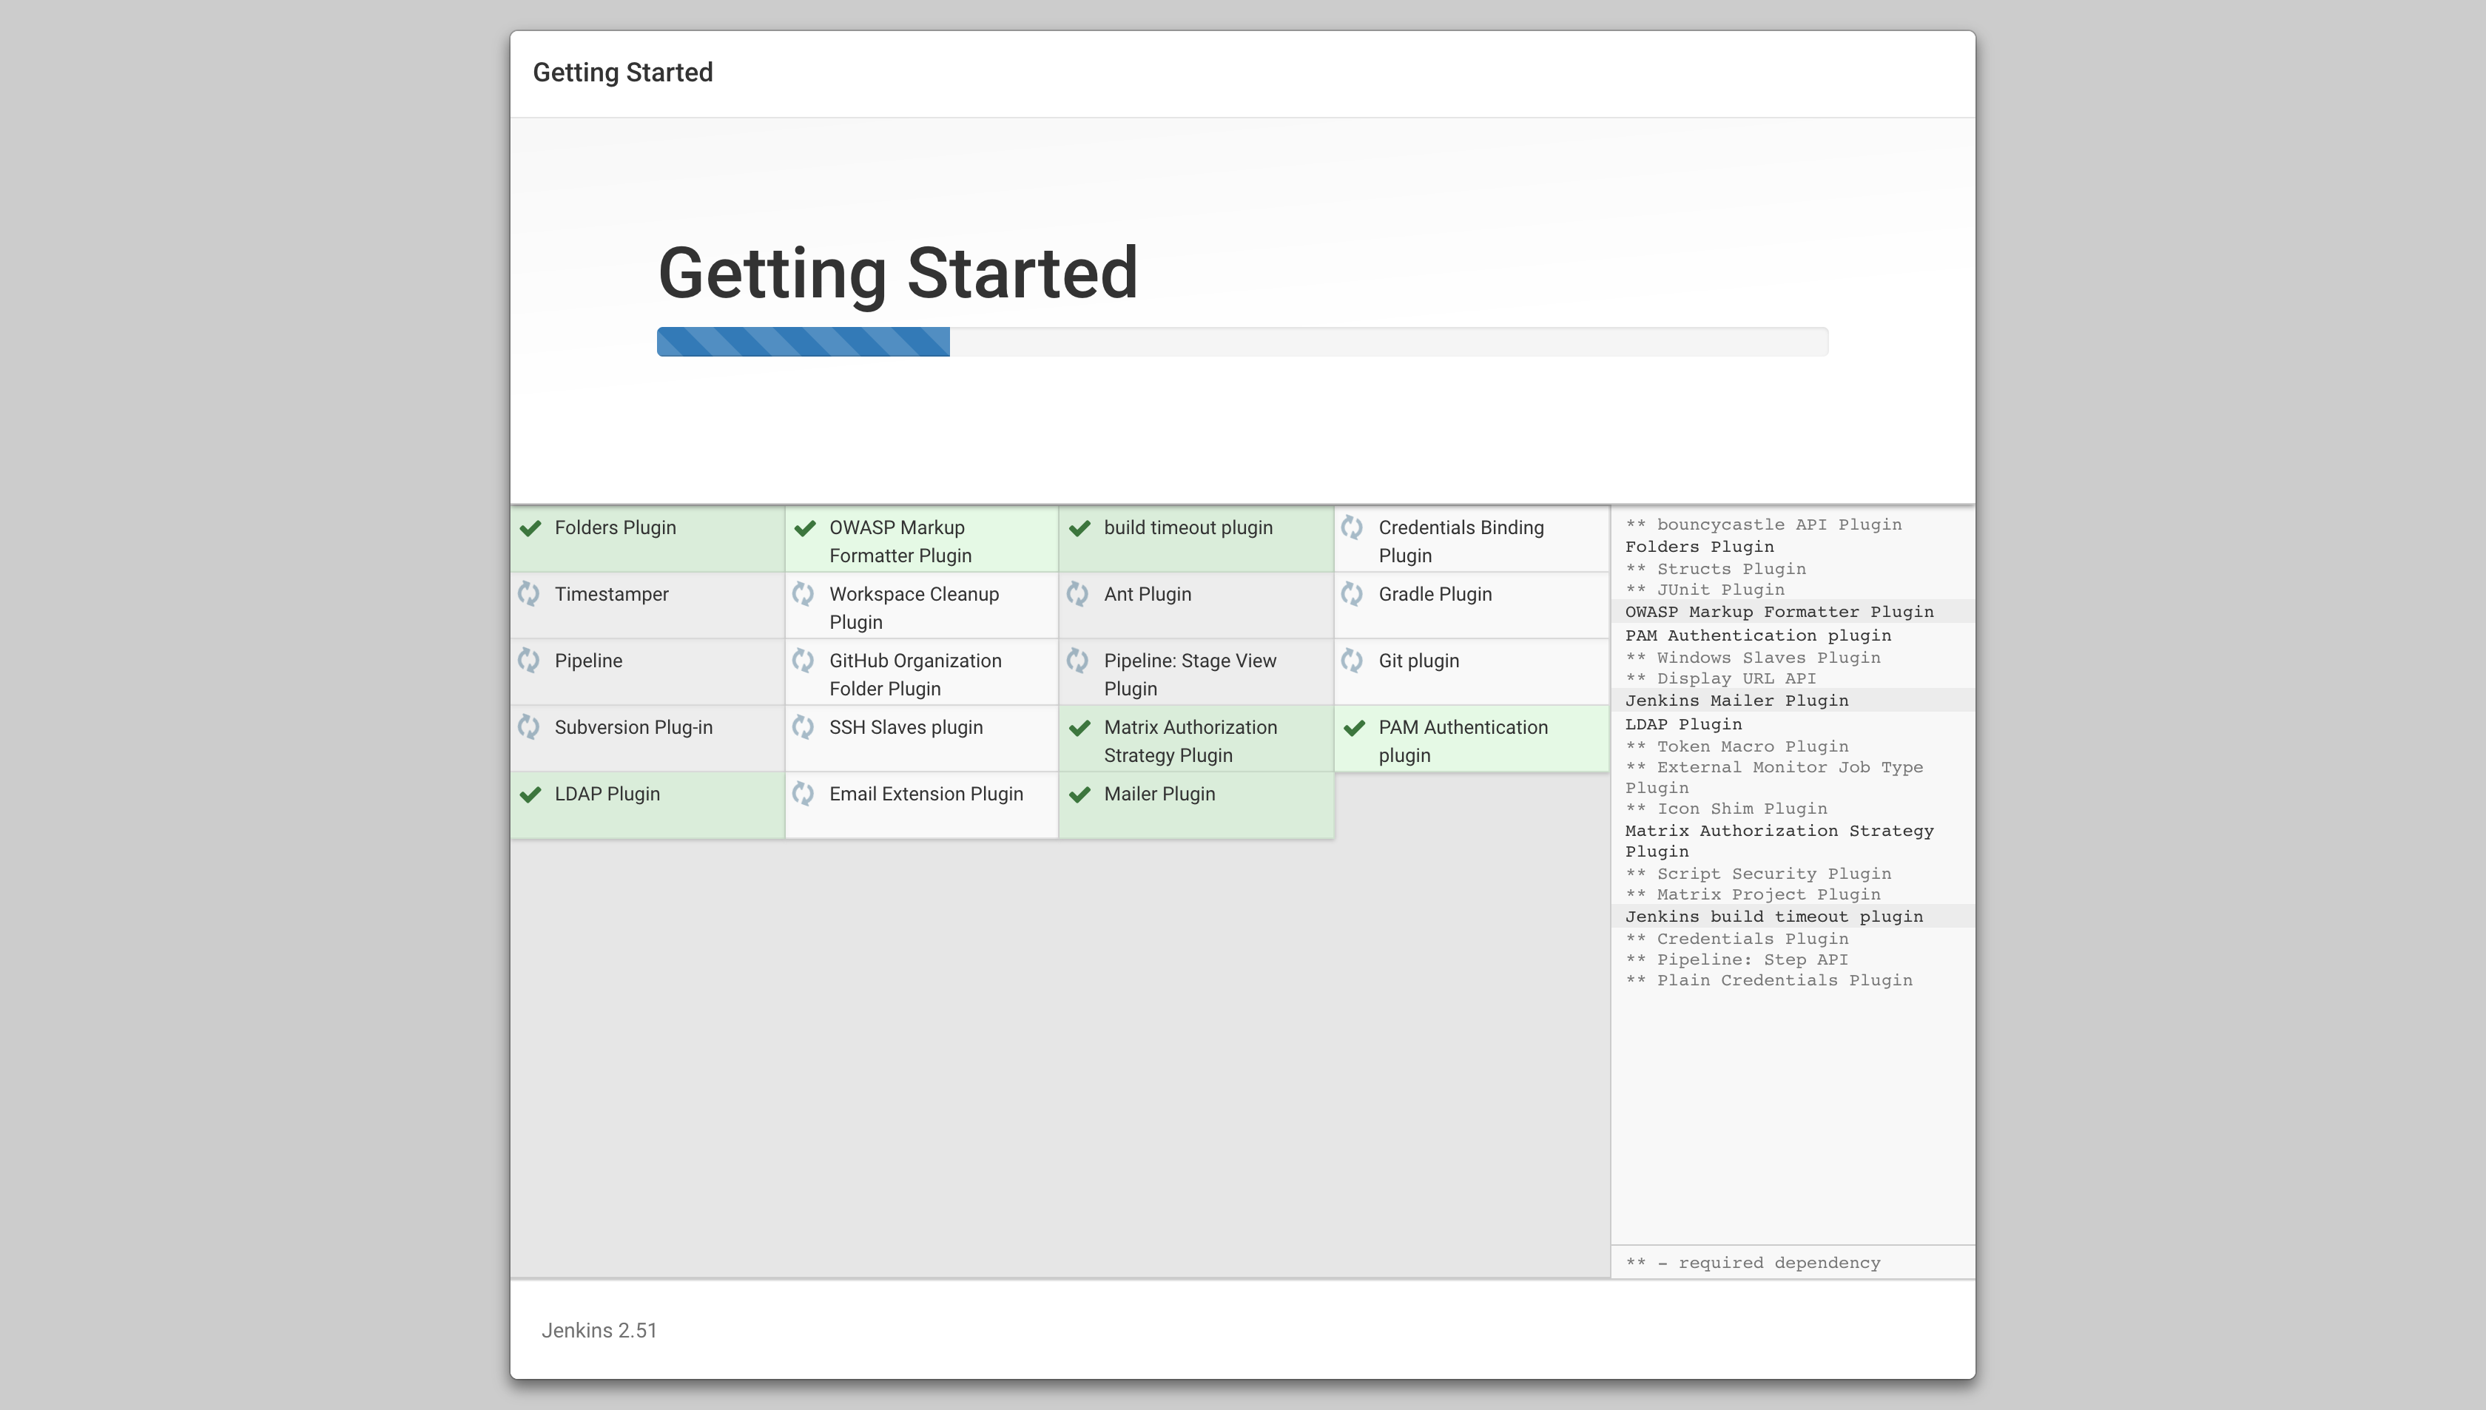Click the checkmark icon next to LDAP Plugin tile
Viewport: 2486px width, 1410px height.
point(530,795)
